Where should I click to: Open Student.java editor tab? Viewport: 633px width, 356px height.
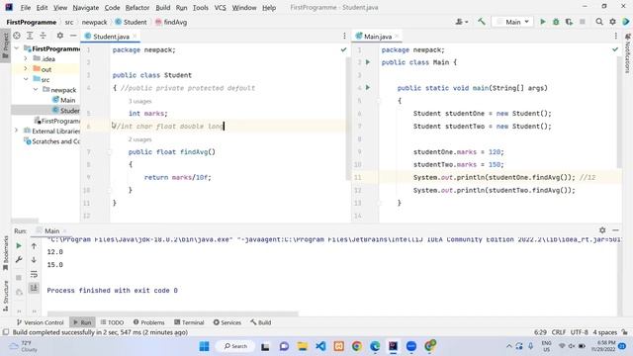coord(110,37)
